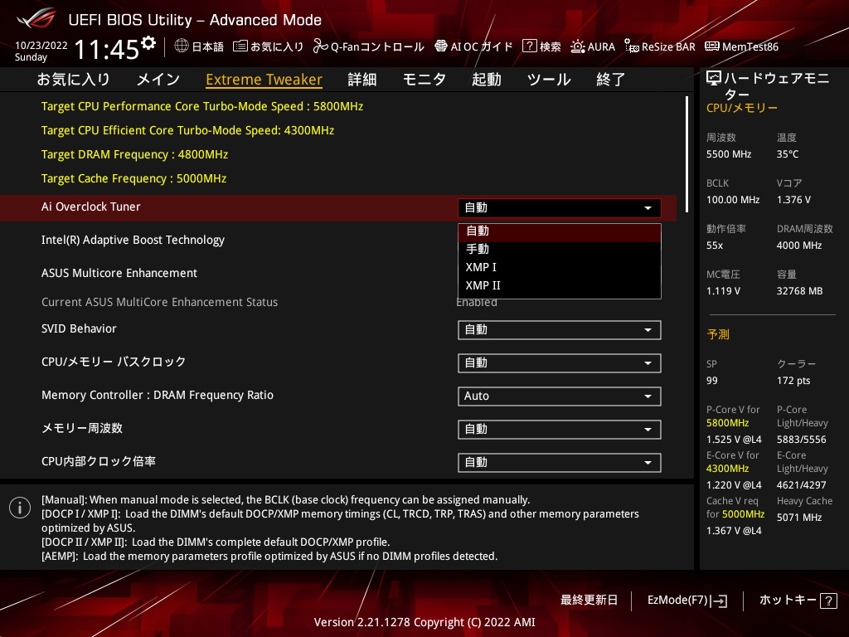This screenshot has width=849, height=637.
Task: Open Ai Overclock Tuner dropdown
Action: pyautogui.click(x=560, y=208)
